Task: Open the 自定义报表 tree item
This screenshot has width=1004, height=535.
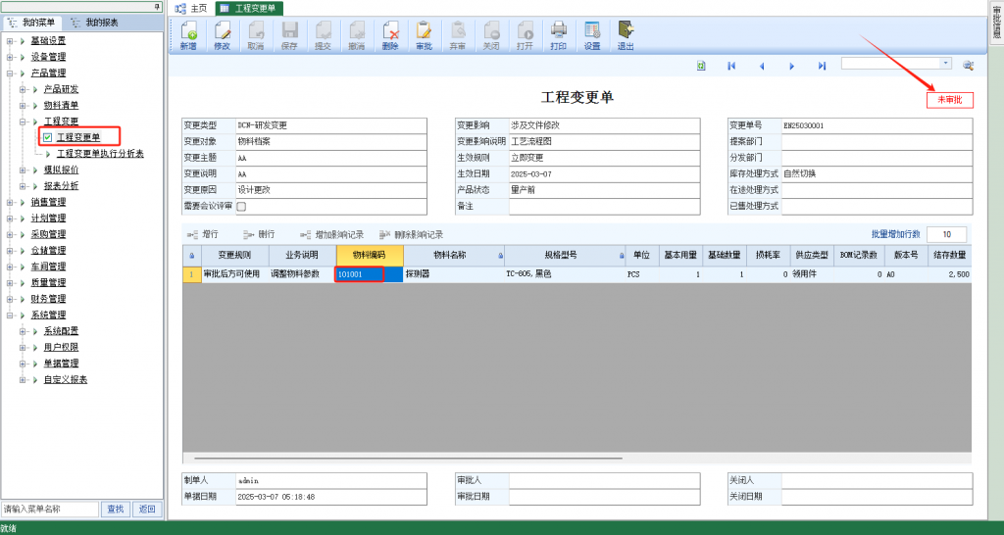Action: point(66,379)
